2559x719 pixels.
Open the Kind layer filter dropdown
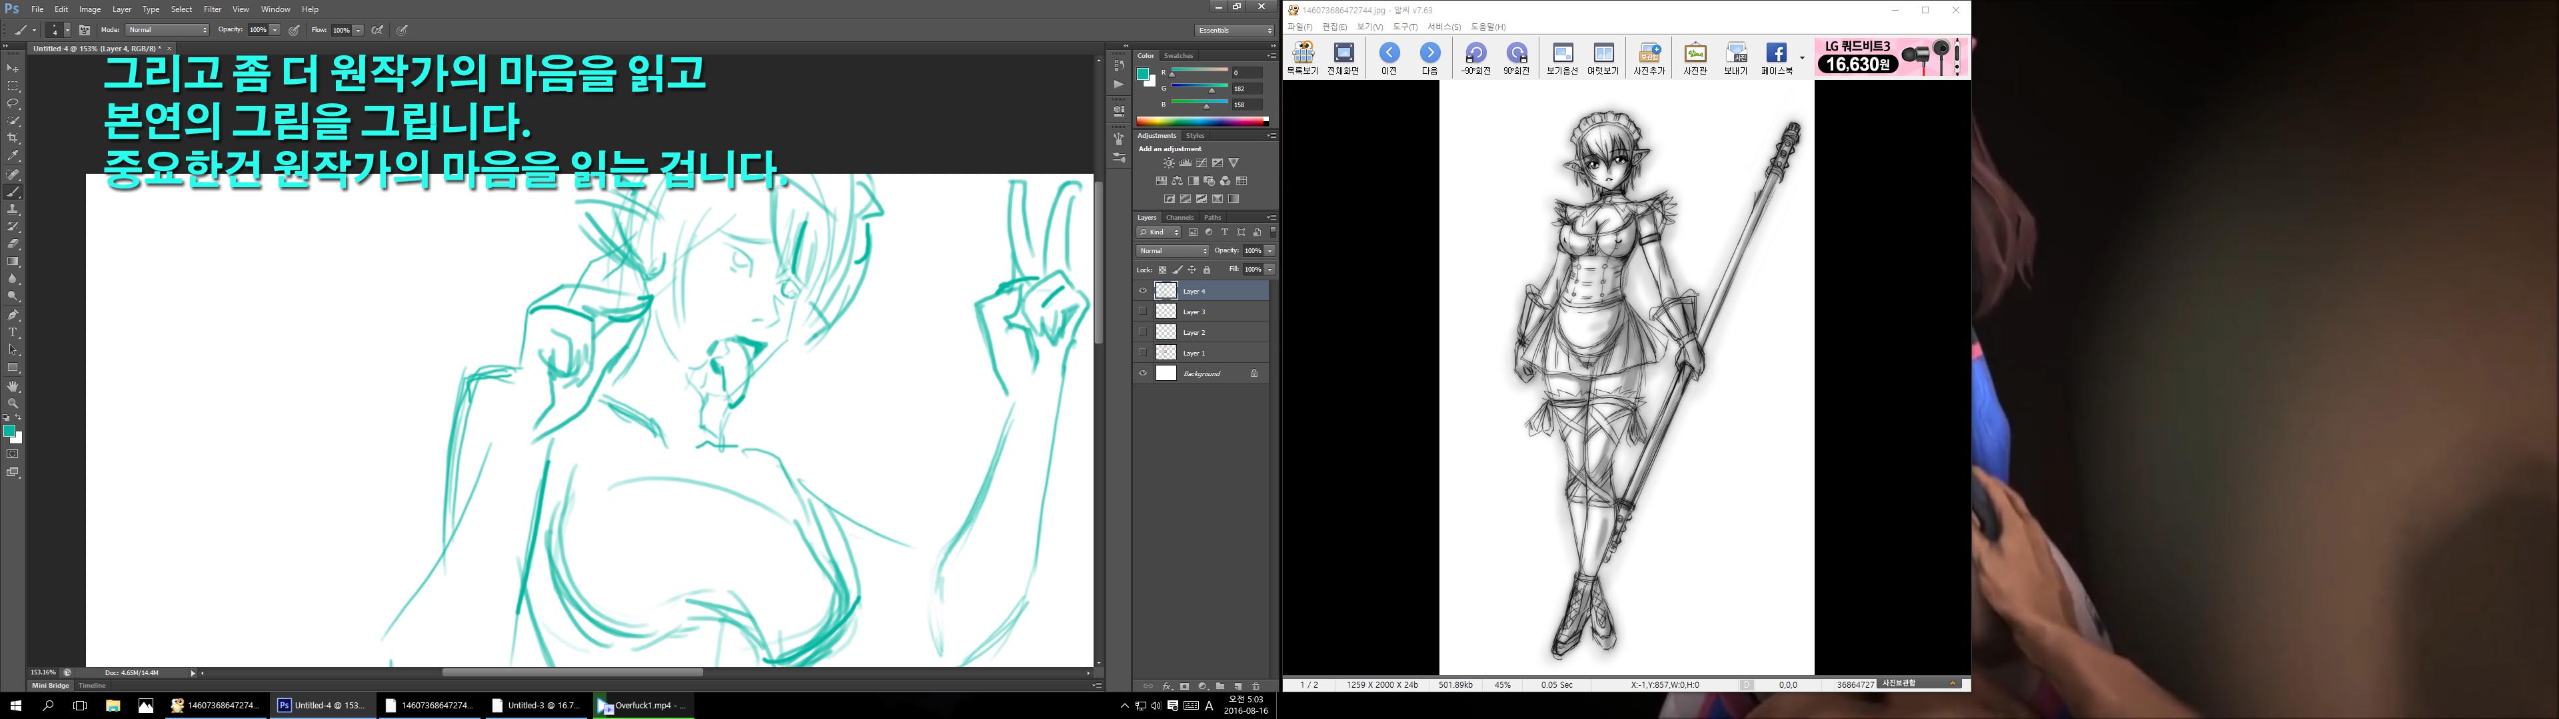(x=1160, y=232)
